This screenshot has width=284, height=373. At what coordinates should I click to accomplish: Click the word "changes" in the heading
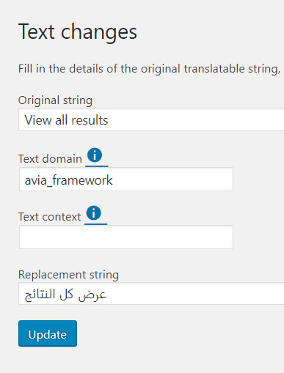(x=99, y=33)
